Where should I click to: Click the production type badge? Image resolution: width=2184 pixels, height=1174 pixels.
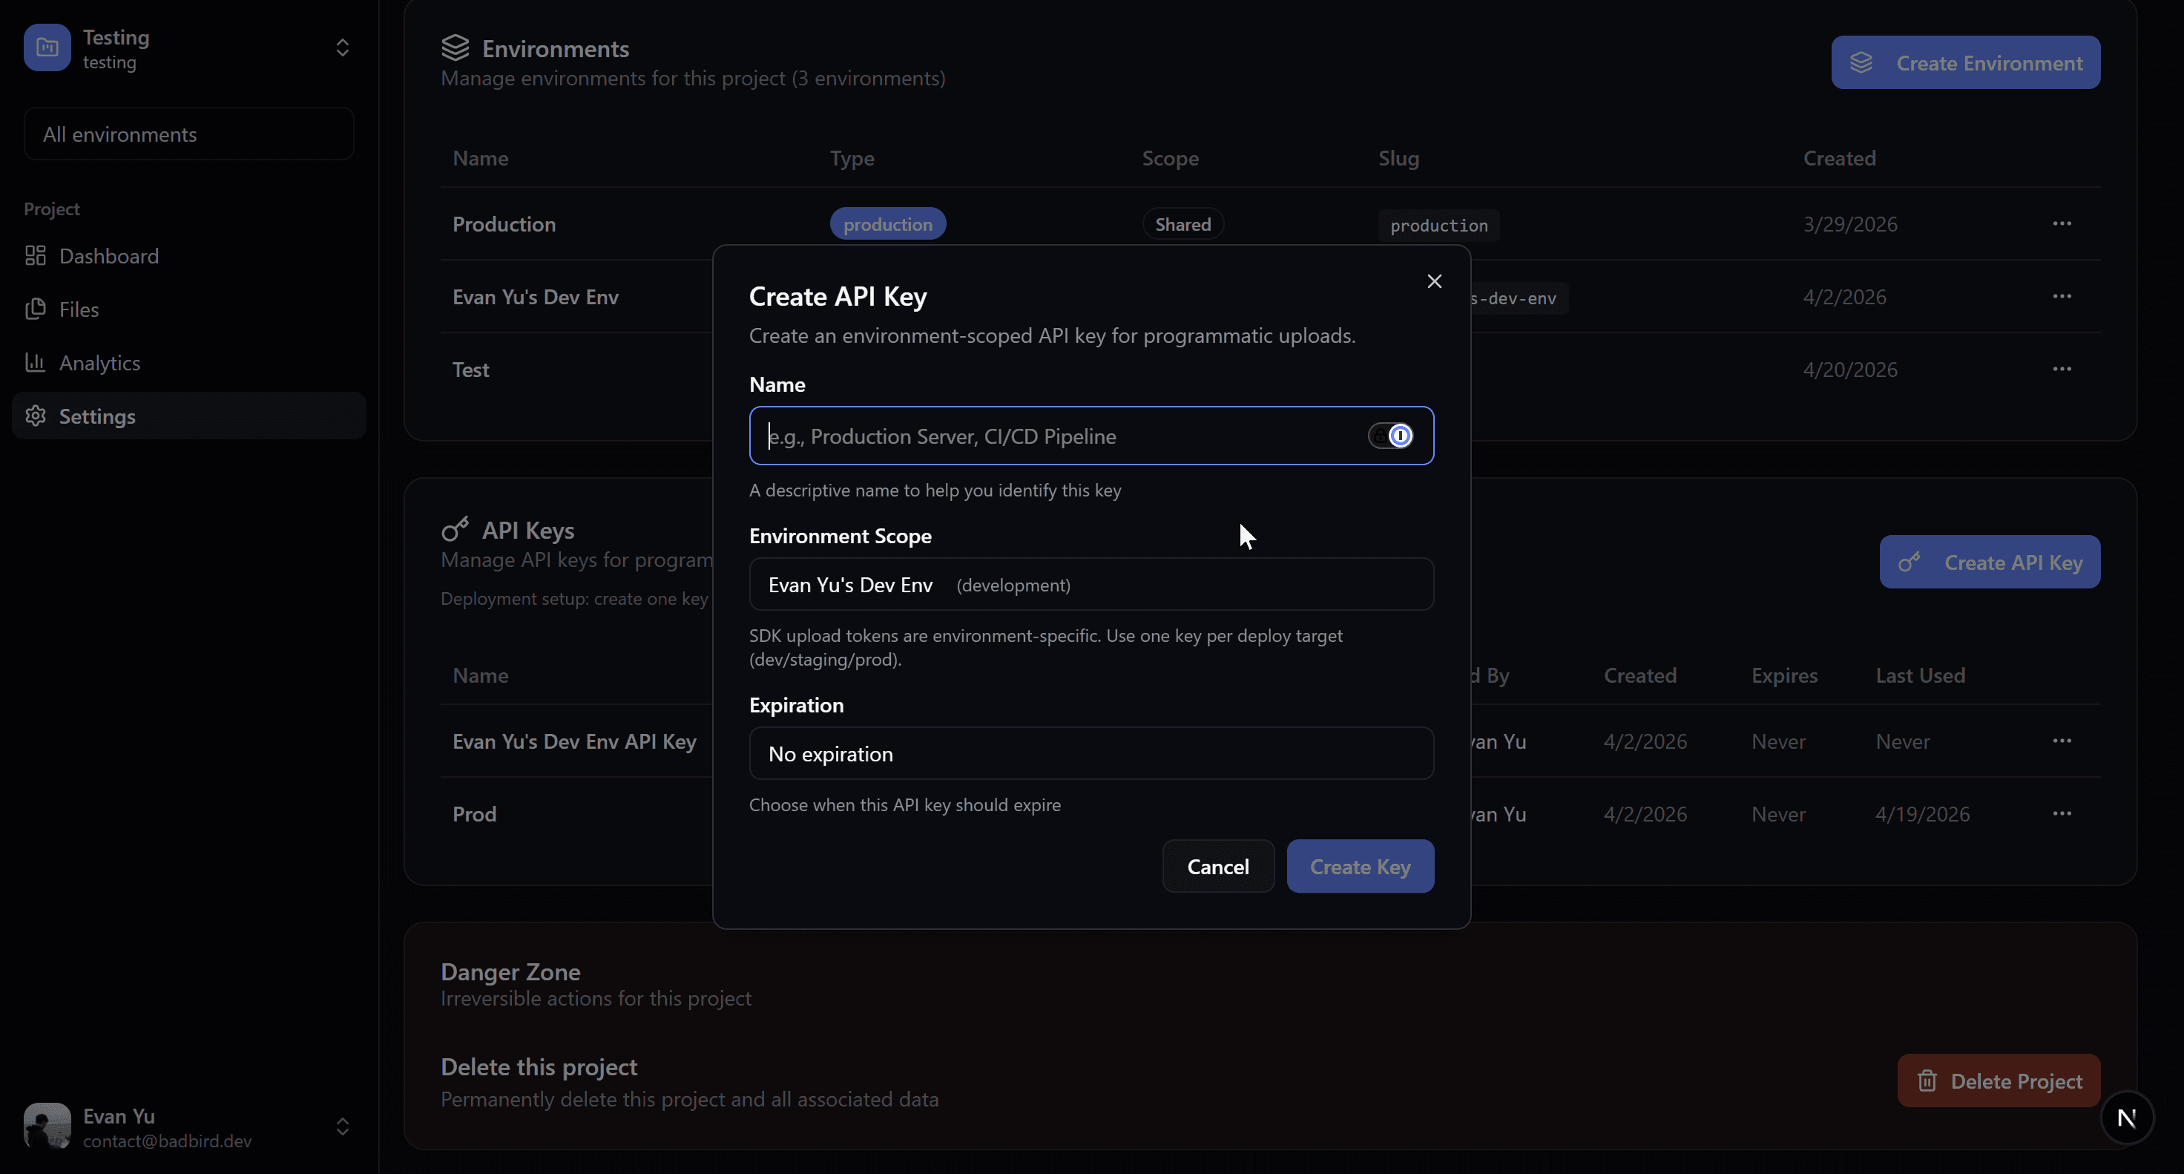pos(888,224)
